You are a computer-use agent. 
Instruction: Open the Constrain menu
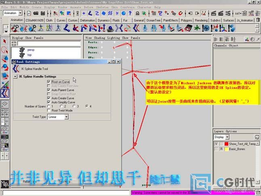pyautogui.click(x=128, y=7)
